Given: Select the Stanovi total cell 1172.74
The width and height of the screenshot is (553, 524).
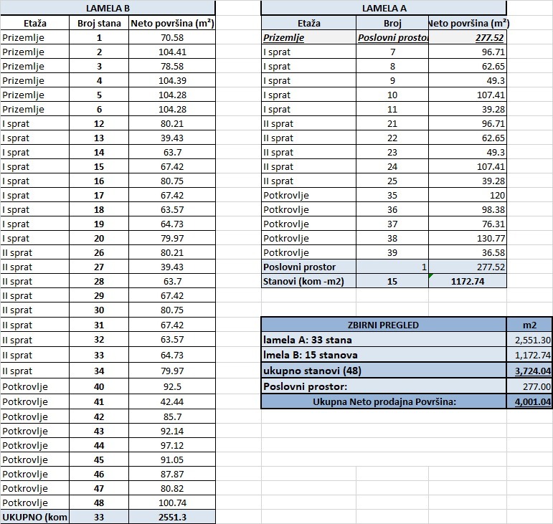Looking at the screenshot, I should click(x=468, y=281).
